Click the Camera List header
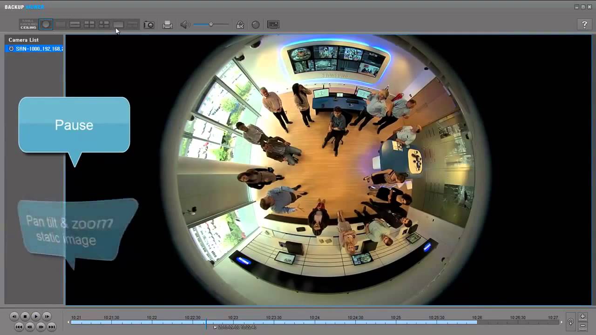Viewport: 596px width, 335px height. pyautogui.click(x=24, y=40)
